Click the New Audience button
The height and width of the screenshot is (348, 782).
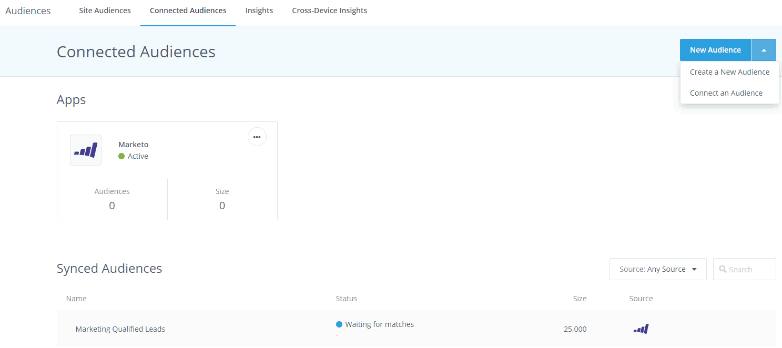point(715,49)
